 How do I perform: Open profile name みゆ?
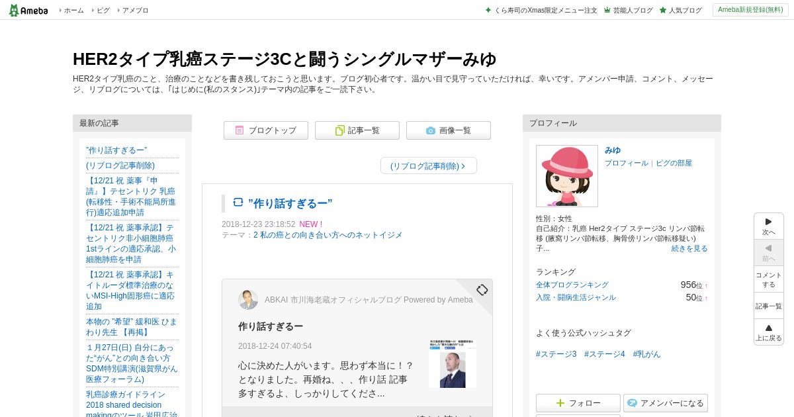[x=613, y=150]
